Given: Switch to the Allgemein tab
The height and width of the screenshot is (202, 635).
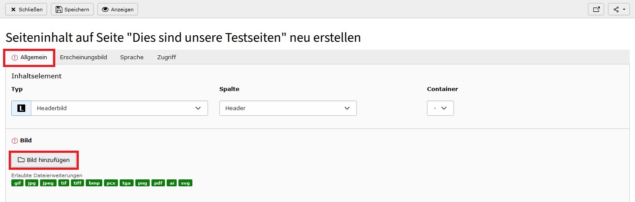Looking at the screenshot, I should click(29, 57).
